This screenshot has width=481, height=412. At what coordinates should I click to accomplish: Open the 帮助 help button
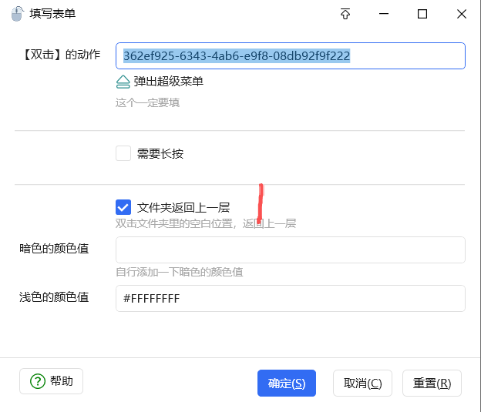51,381
